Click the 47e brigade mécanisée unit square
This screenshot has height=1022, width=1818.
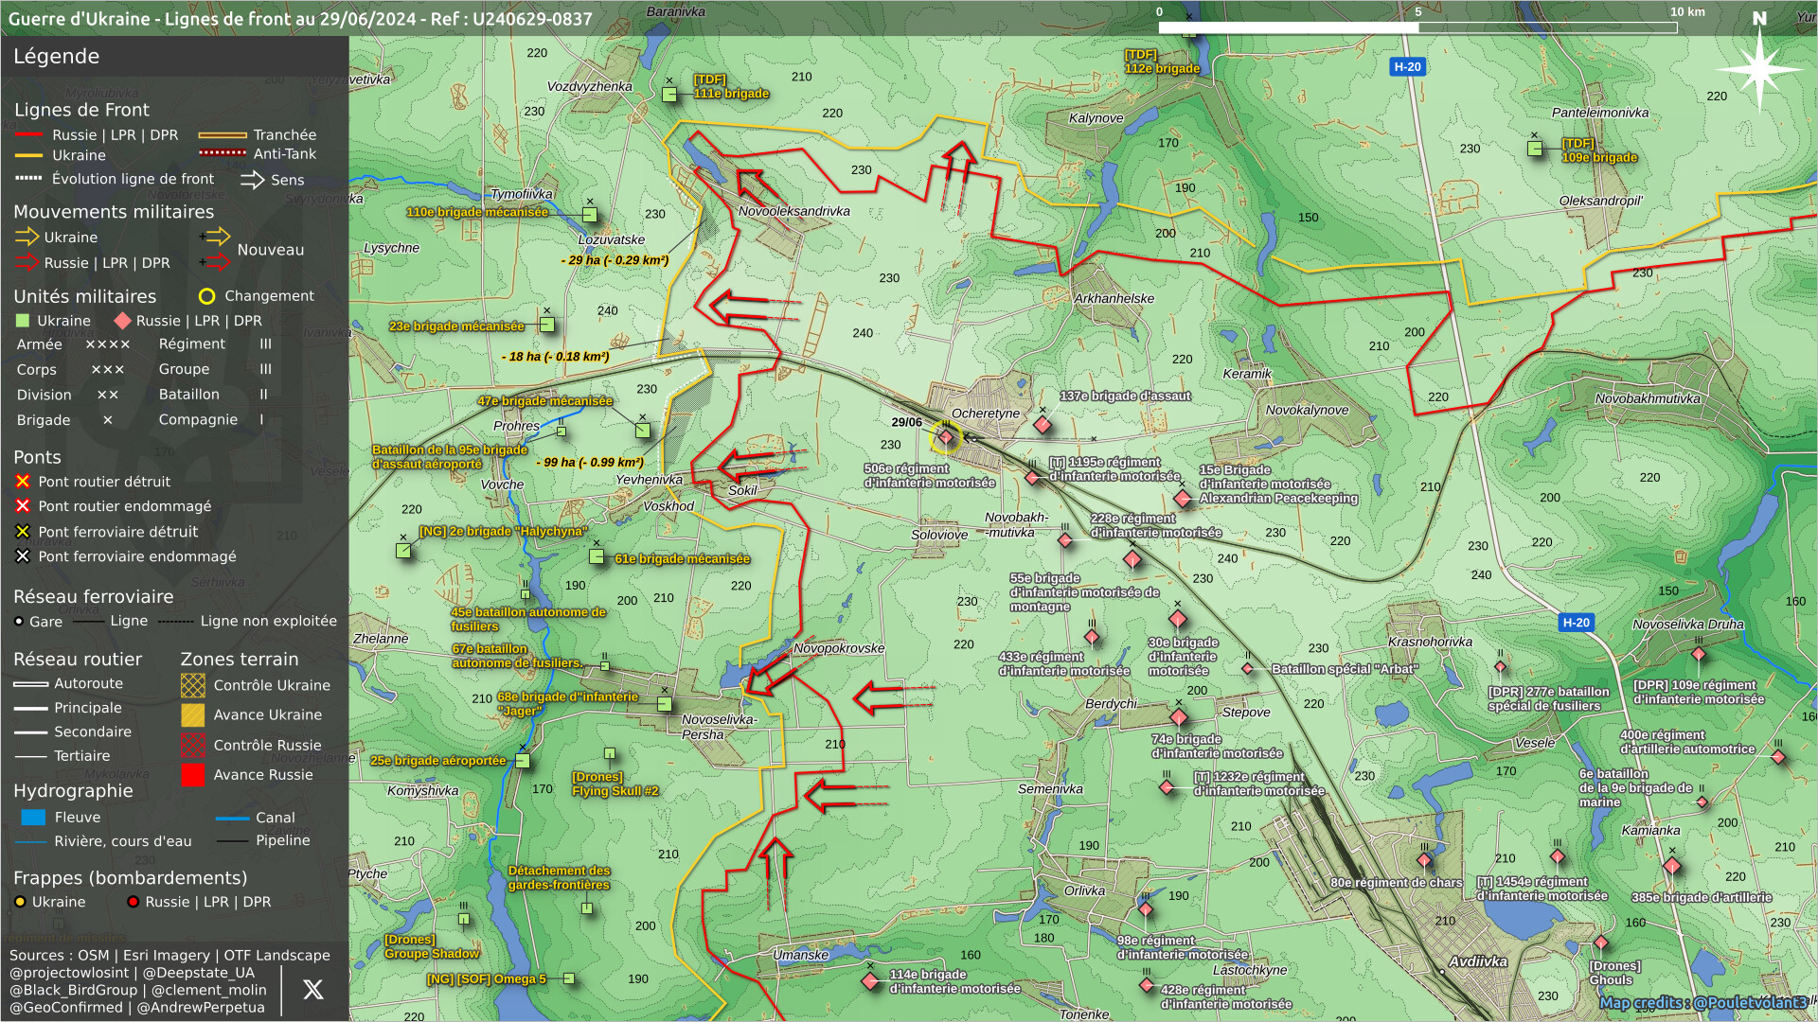[x=642, y=431]
